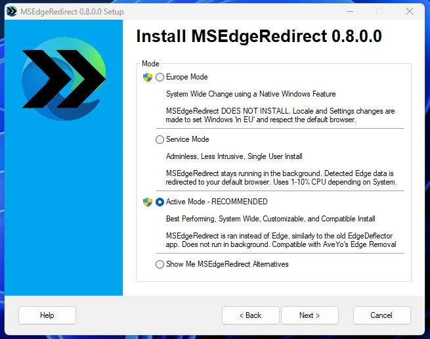Click the 'MSEdgeRedirect 0.8.0.0 Setup' window title

point(72,12)
